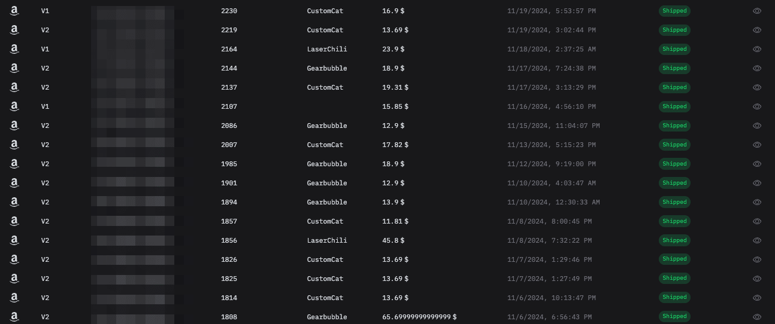Open the eye icon for order 1814

coord(757,298)
